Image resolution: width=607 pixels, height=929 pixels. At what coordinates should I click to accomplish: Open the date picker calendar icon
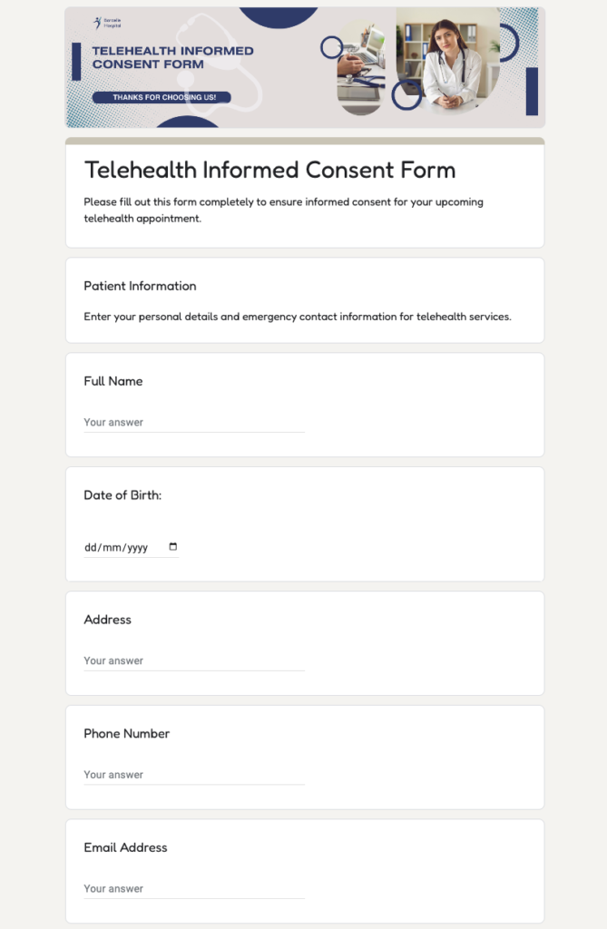pyautogui.click(x=172, y=546)
